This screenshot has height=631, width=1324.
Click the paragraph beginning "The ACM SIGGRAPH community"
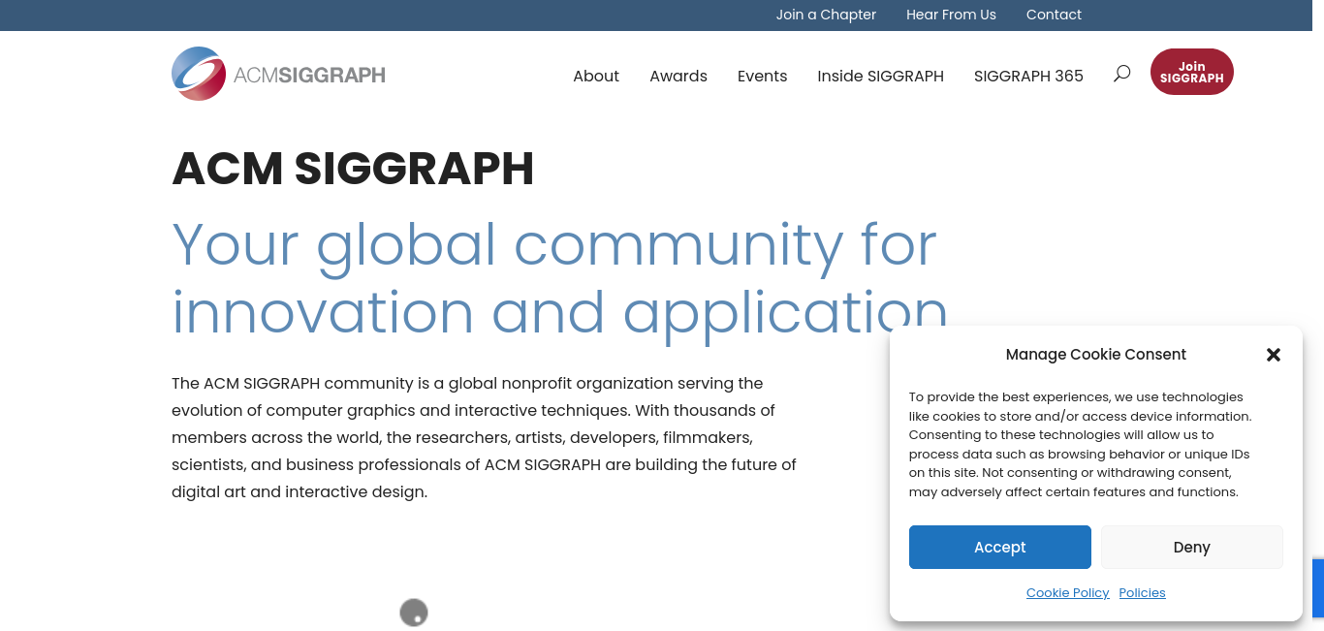484,437
